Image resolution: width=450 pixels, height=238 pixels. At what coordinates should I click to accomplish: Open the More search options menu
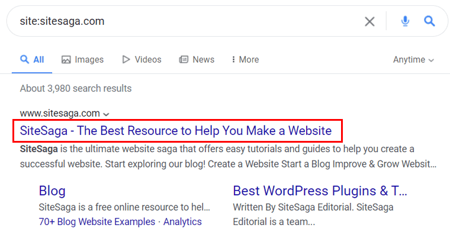(245, 59)
